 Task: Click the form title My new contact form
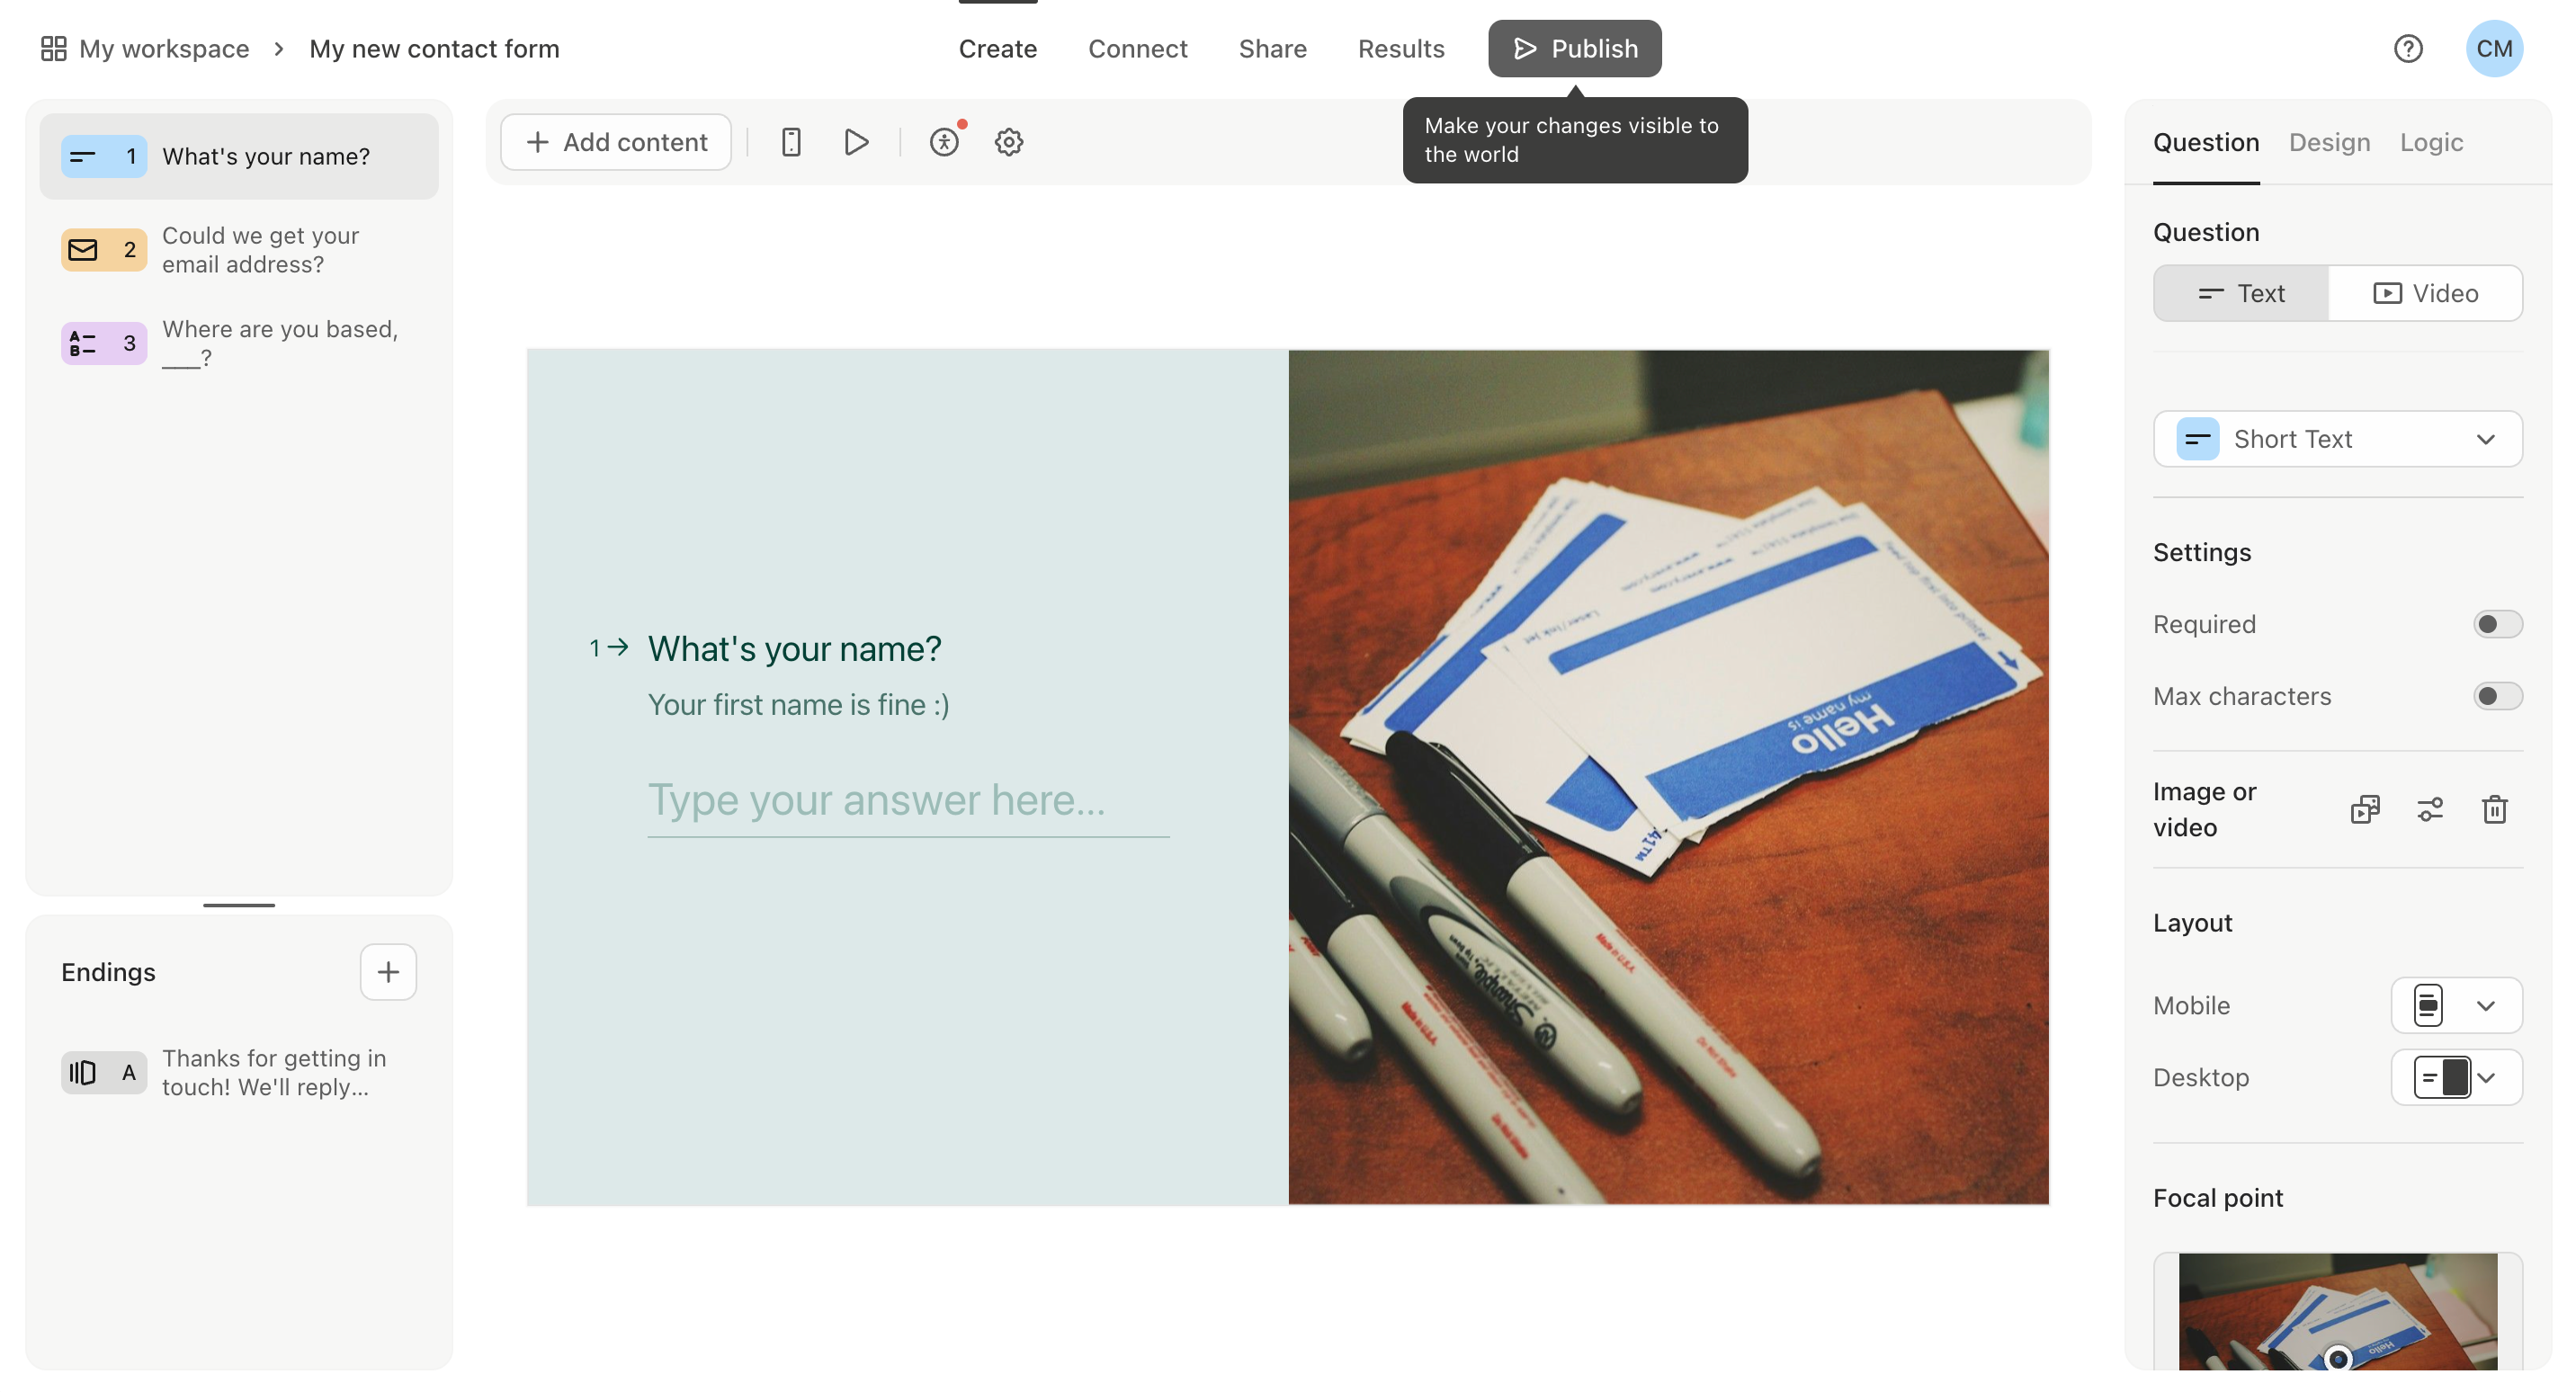434,48
